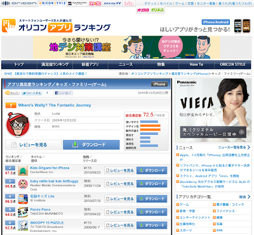This screenshot has width=254, height=235.
Task: Download Kids Origami for iPhone
Action: [x=152, y=170]
